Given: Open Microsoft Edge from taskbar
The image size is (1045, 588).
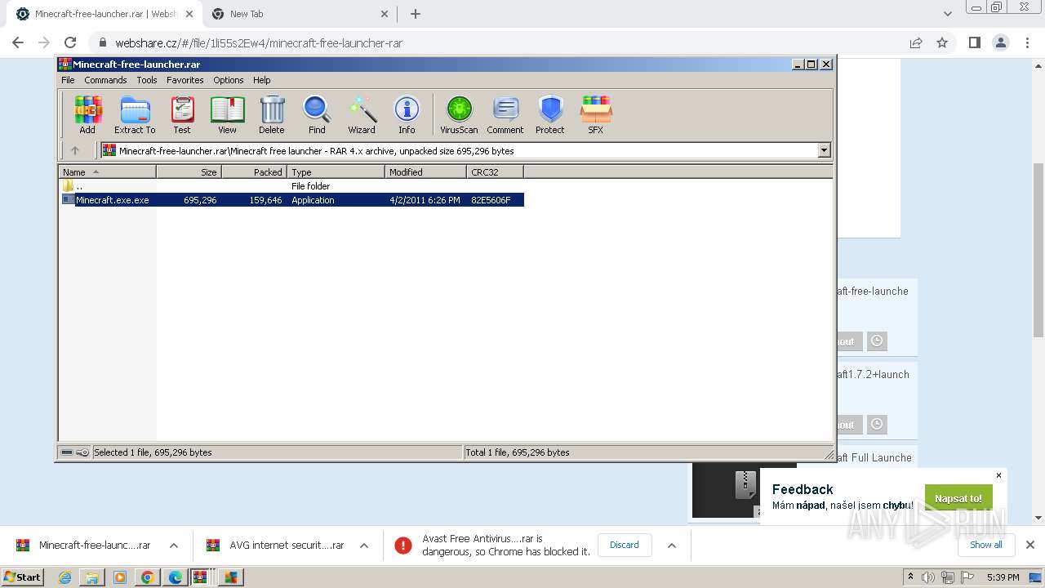Looking at the screenshot, I should [x=175, y=577].
